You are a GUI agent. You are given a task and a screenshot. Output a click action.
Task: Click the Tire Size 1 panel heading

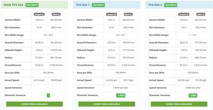tap(83, 5)
